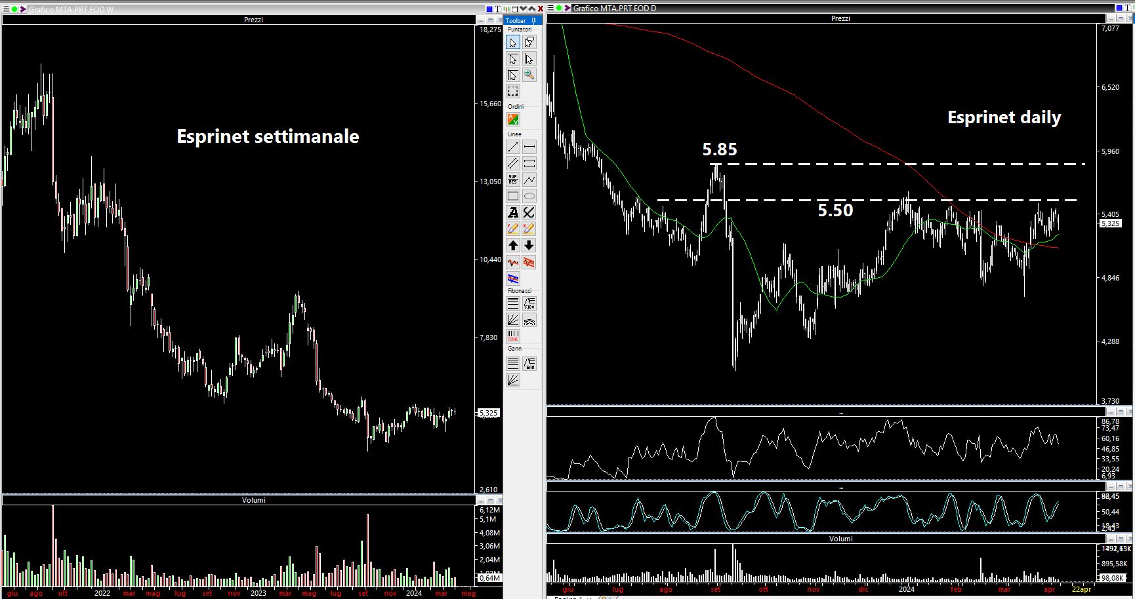Activate the zoom magnifier tool
This screenshot has height=599, width=1135.
[529, 75]
